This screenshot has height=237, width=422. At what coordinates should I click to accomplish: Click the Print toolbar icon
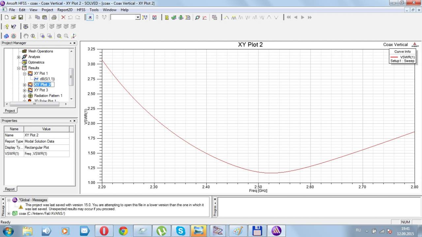[54, 17]
